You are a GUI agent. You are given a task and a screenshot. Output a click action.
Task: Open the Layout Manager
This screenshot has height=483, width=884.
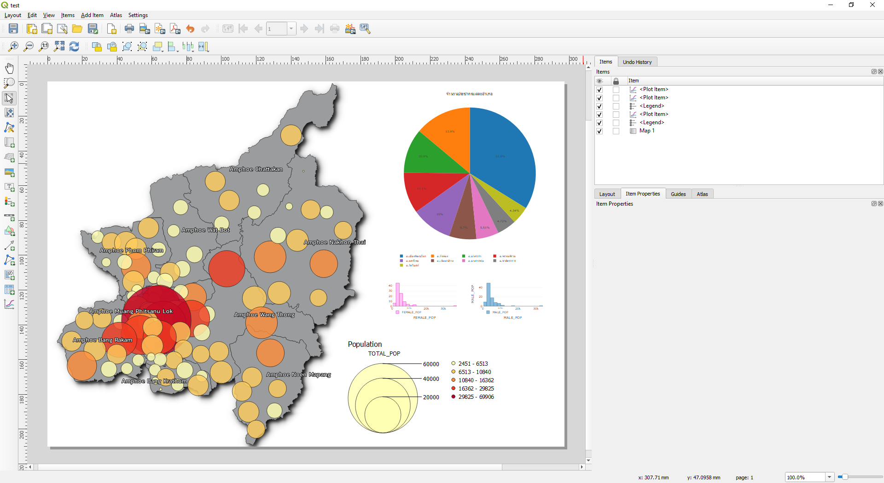tap(62, 29)
